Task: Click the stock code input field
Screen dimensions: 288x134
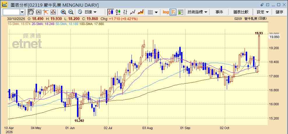Action: 11,12
